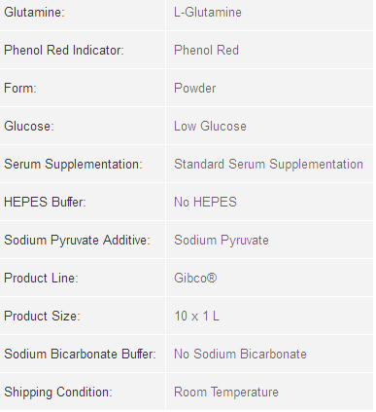This screenshot has width=376, height=412.
Task: Click the Form label
Action: [20, 89]
